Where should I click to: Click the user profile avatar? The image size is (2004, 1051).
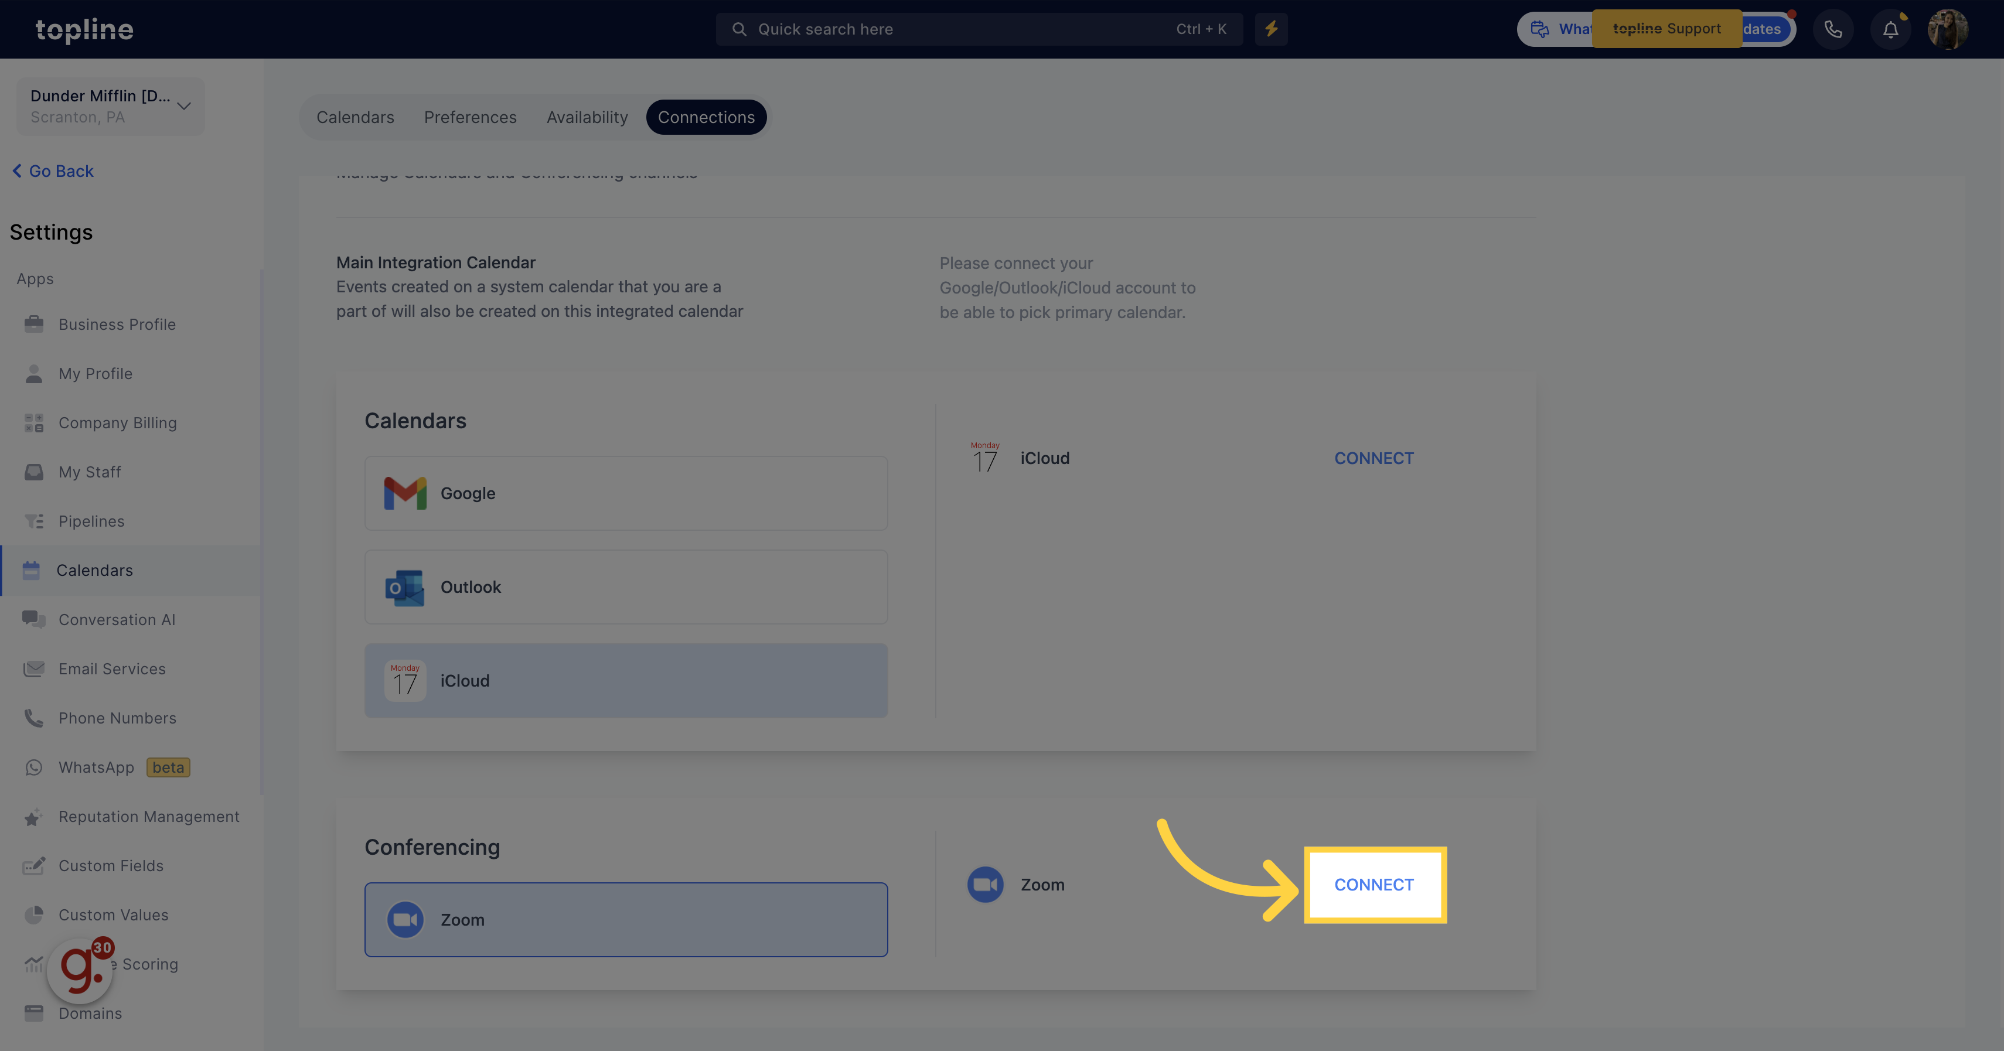click(1948, 29)
